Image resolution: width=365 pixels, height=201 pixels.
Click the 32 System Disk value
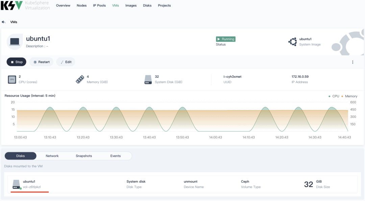[157, 76]
